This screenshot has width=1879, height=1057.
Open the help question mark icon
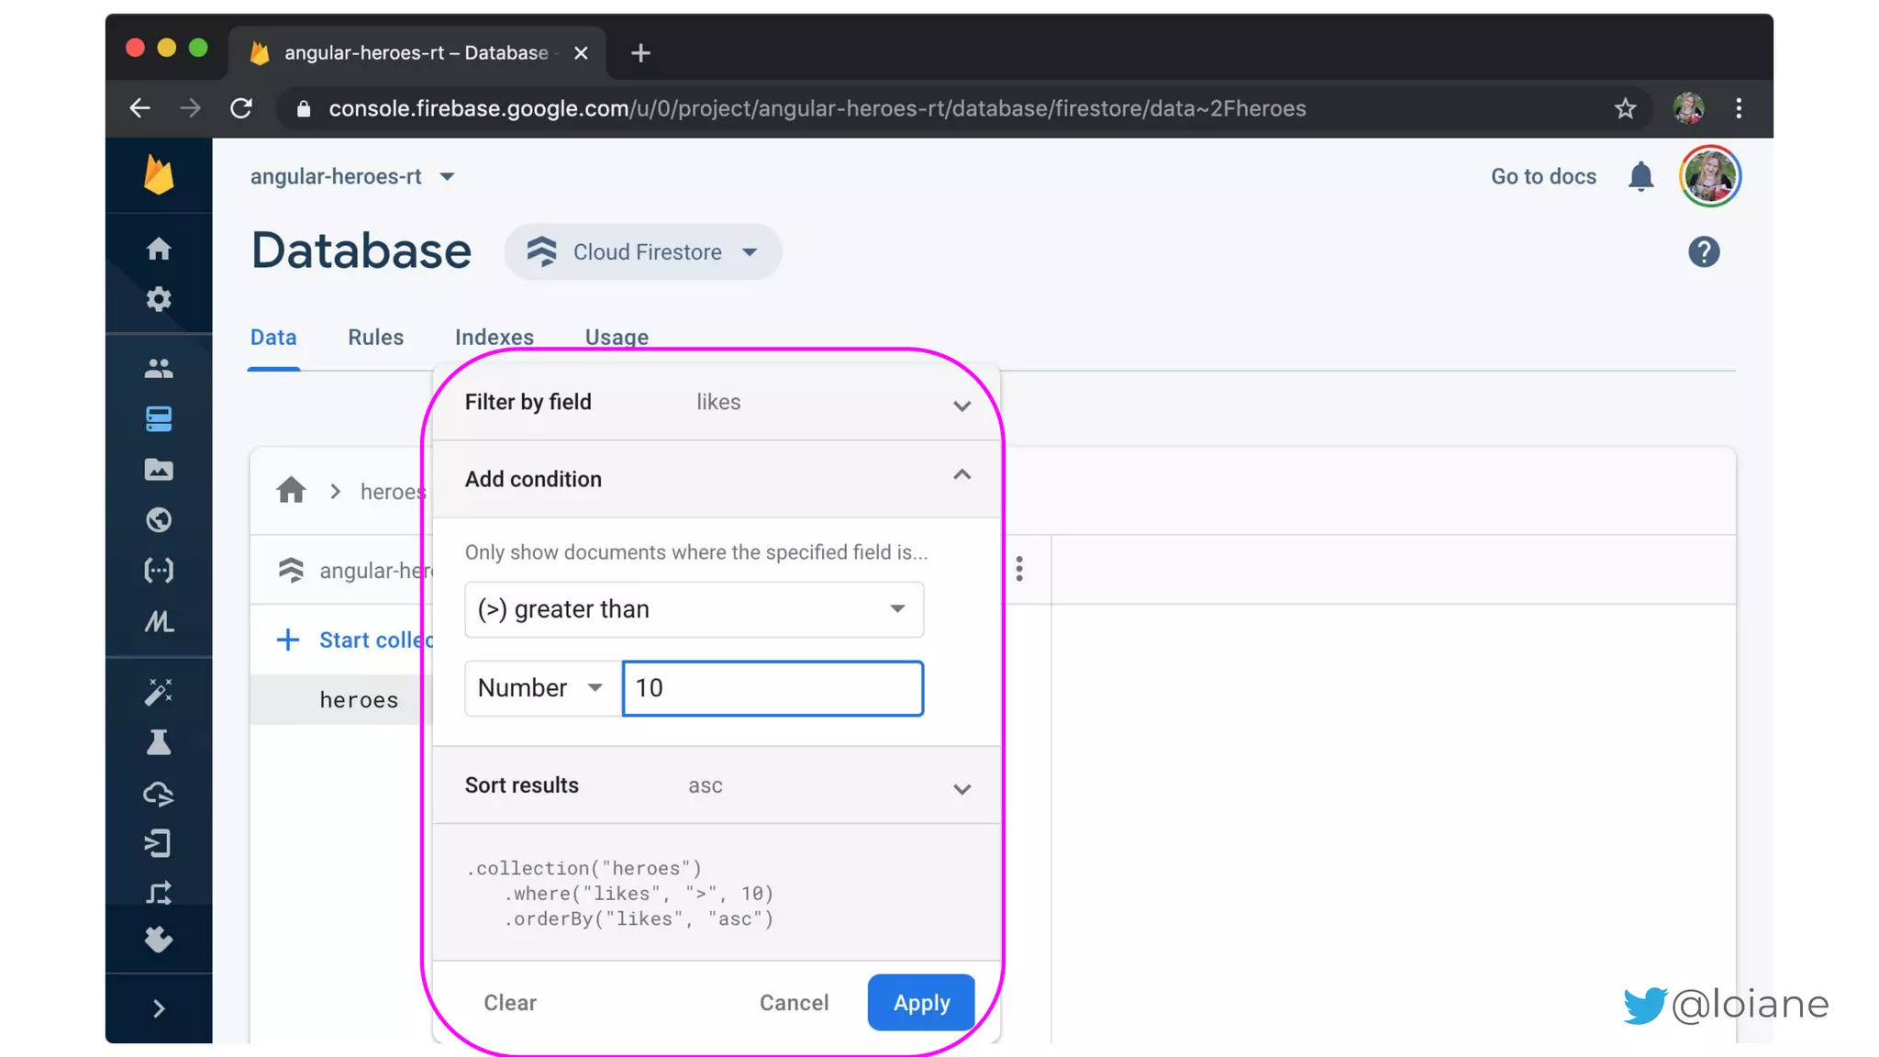click(x=1704, y=251)
